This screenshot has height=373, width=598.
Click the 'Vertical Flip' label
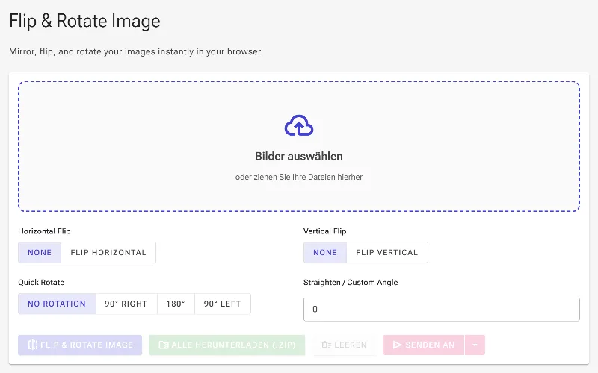tap(325, 231)
